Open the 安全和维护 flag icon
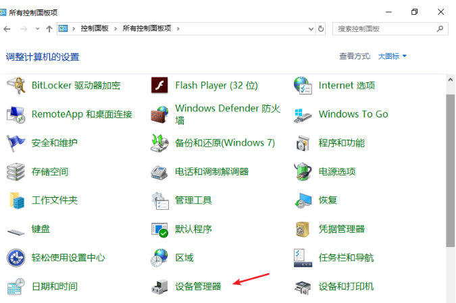This screenshot has width=456, height=303. tap(16, 143)
